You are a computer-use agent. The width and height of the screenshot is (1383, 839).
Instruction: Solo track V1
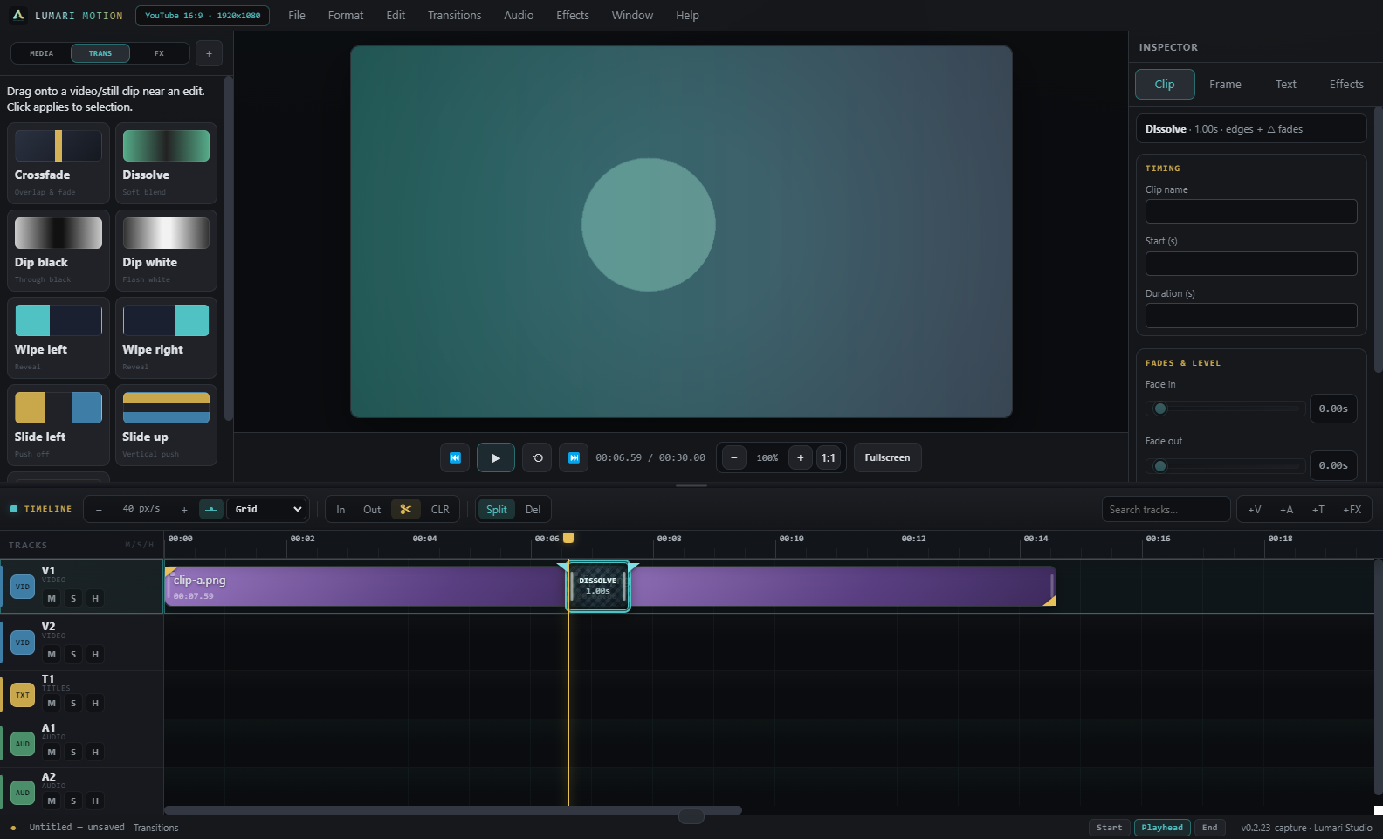tap(73, 599)
